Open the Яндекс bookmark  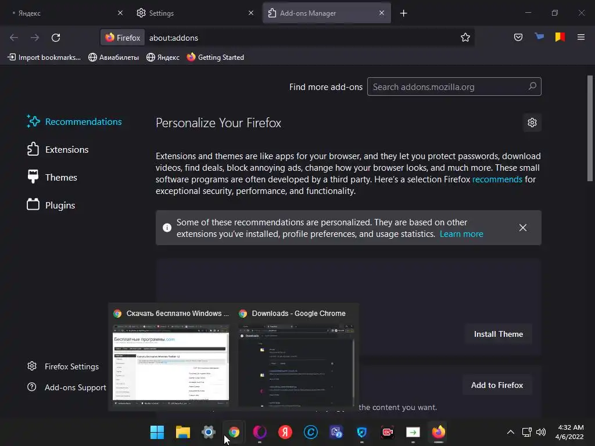163,57
